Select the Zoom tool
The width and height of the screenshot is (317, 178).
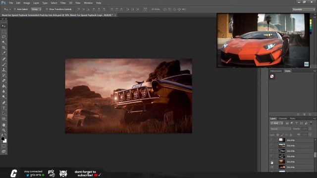3,131
